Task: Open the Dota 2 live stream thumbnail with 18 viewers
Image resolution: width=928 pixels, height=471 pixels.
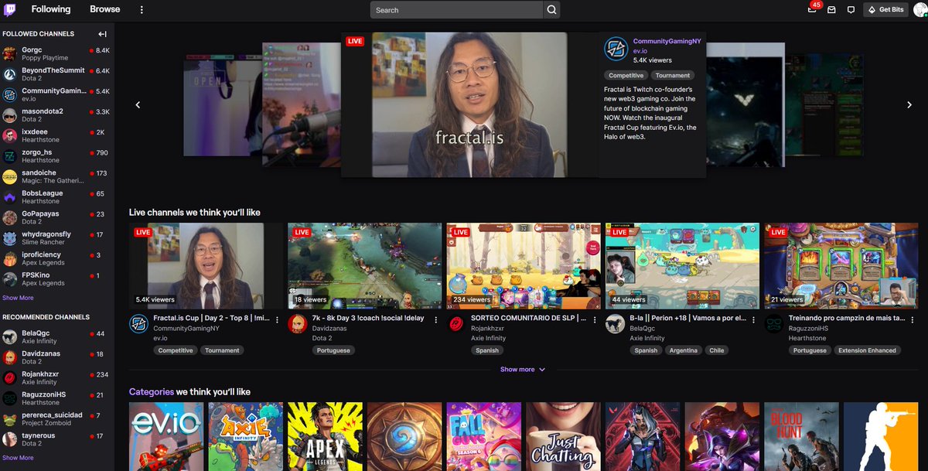Action: [363, 265]
